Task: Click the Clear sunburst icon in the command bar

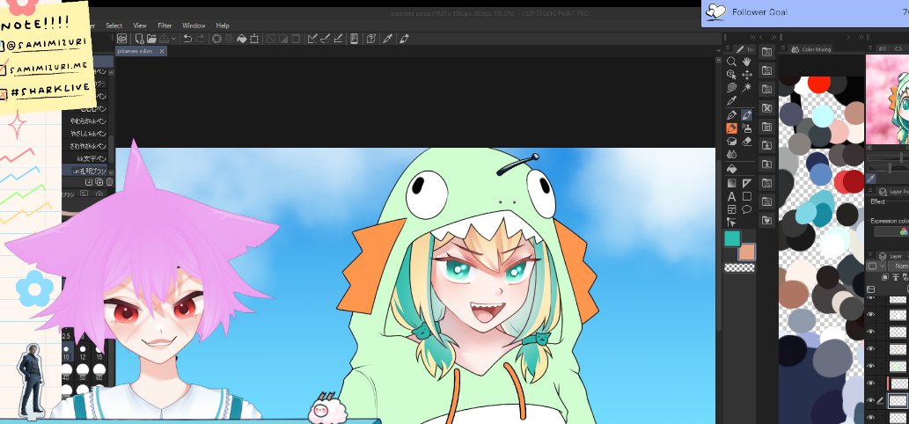Action: click(216, 39)
